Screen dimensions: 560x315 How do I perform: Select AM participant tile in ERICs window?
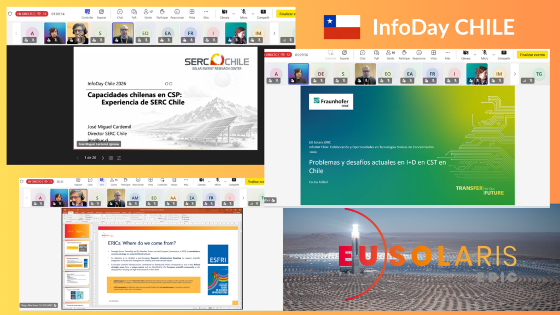(x=135, y=198)
